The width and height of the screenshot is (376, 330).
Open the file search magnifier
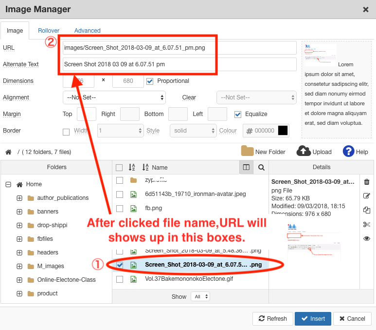pyautogui.click(x=261, y=167)
